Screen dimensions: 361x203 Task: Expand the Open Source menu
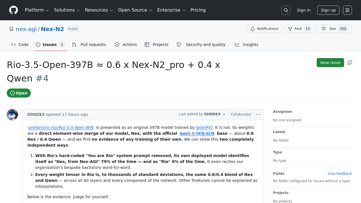tap(135, 10)
